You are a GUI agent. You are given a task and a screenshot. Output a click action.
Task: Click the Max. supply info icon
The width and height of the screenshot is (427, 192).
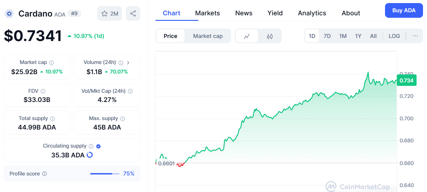(x=123, y=119)
